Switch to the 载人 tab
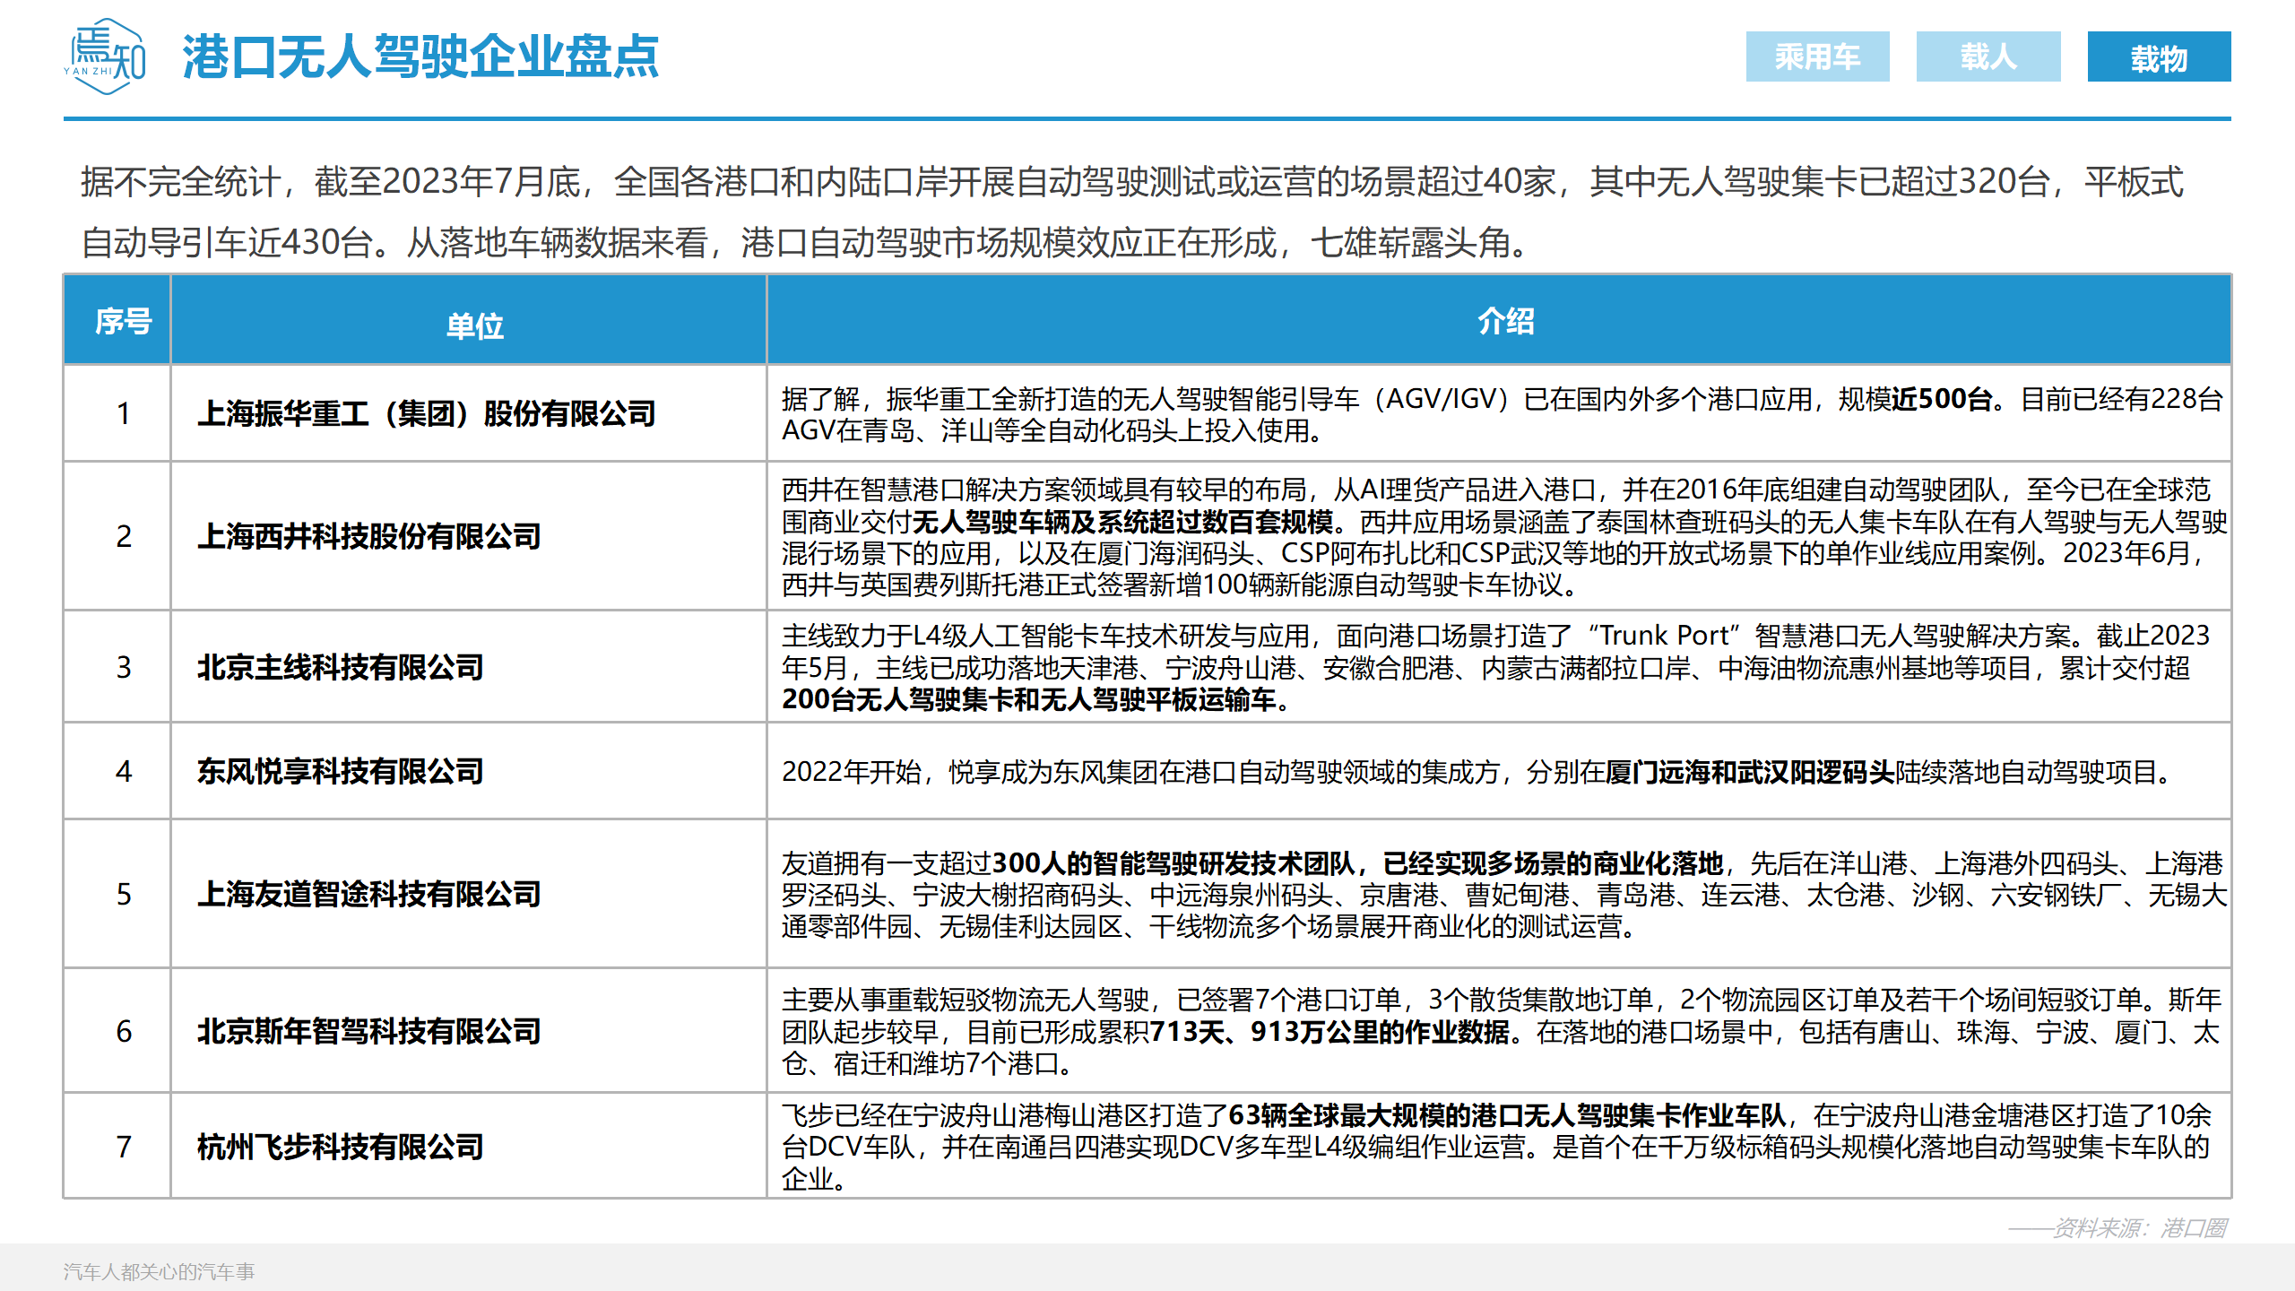The height and width of the screenshot is (1291, 2295). coord(1988,56)
